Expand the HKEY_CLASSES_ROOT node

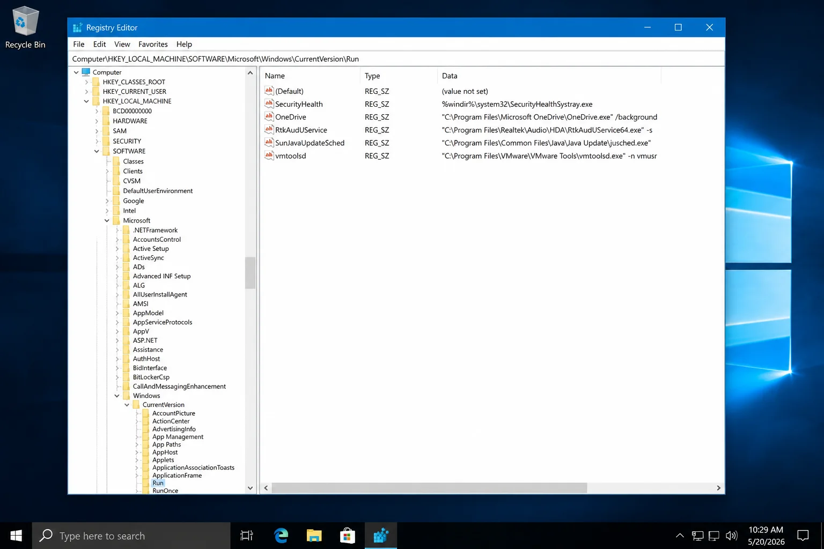86,82
